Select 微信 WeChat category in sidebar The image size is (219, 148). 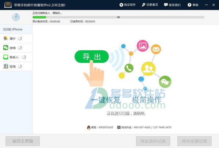tap(16, 48)
